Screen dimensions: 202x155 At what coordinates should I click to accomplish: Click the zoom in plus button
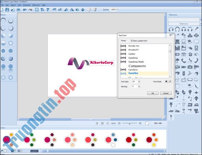click(140, 123)
